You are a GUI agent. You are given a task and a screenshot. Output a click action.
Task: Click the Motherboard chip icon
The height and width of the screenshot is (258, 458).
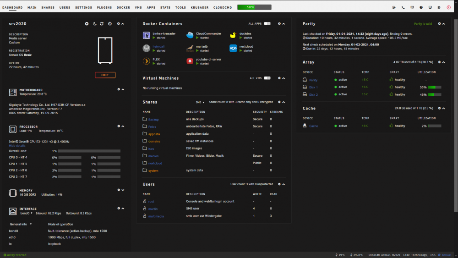point(12,92)
